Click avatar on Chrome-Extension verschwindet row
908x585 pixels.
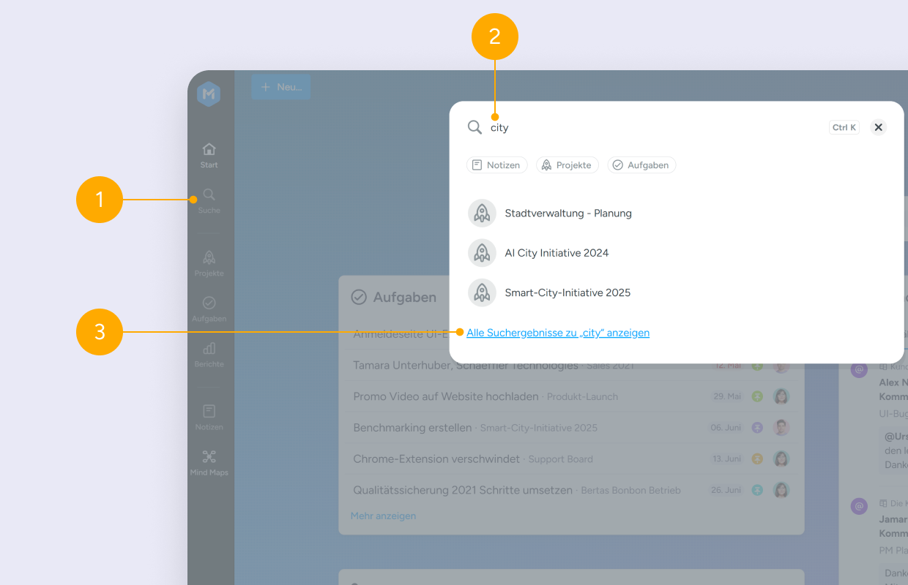click(x=781, y=458)
